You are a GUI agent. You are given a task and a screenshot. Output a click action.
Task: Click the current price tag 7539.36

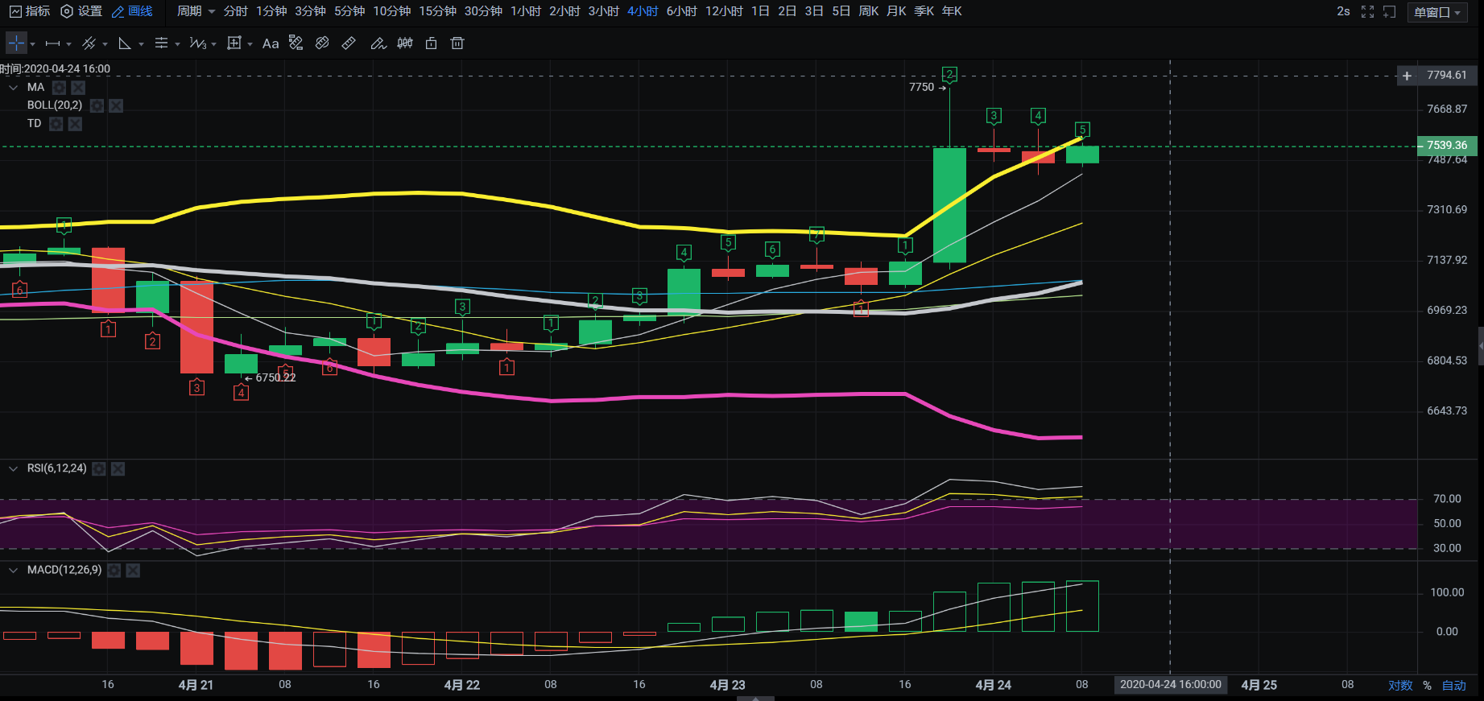coord(1447,146)
